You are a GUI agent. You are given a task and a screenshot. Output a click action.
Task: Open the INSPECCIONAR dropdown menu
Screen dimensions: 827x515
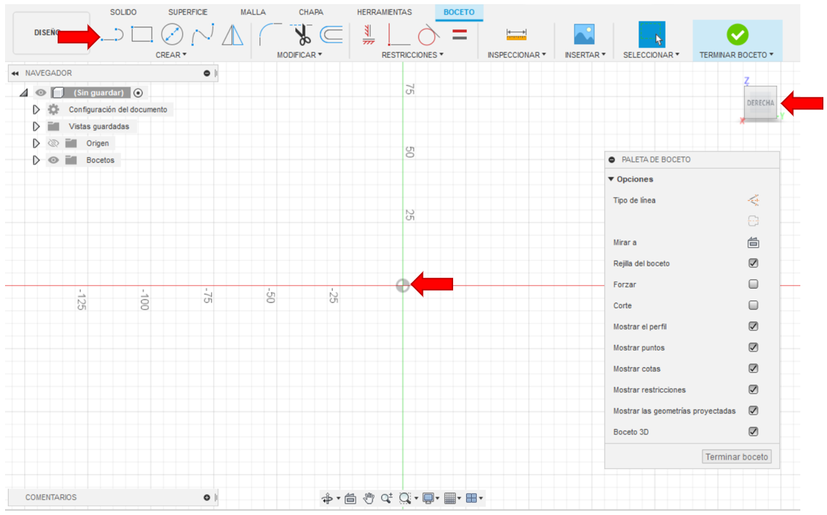coord(517,55)
